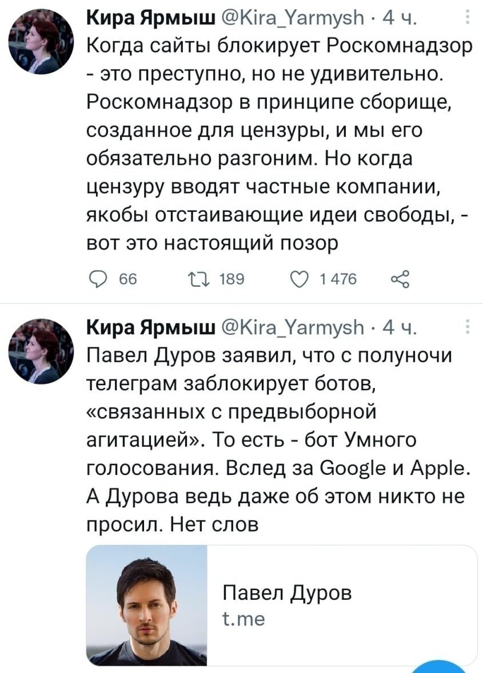The height and width of the screenshot is (673, 483).
Task: View the 66 replies count on first tweet
Action: tap(127, 279)
